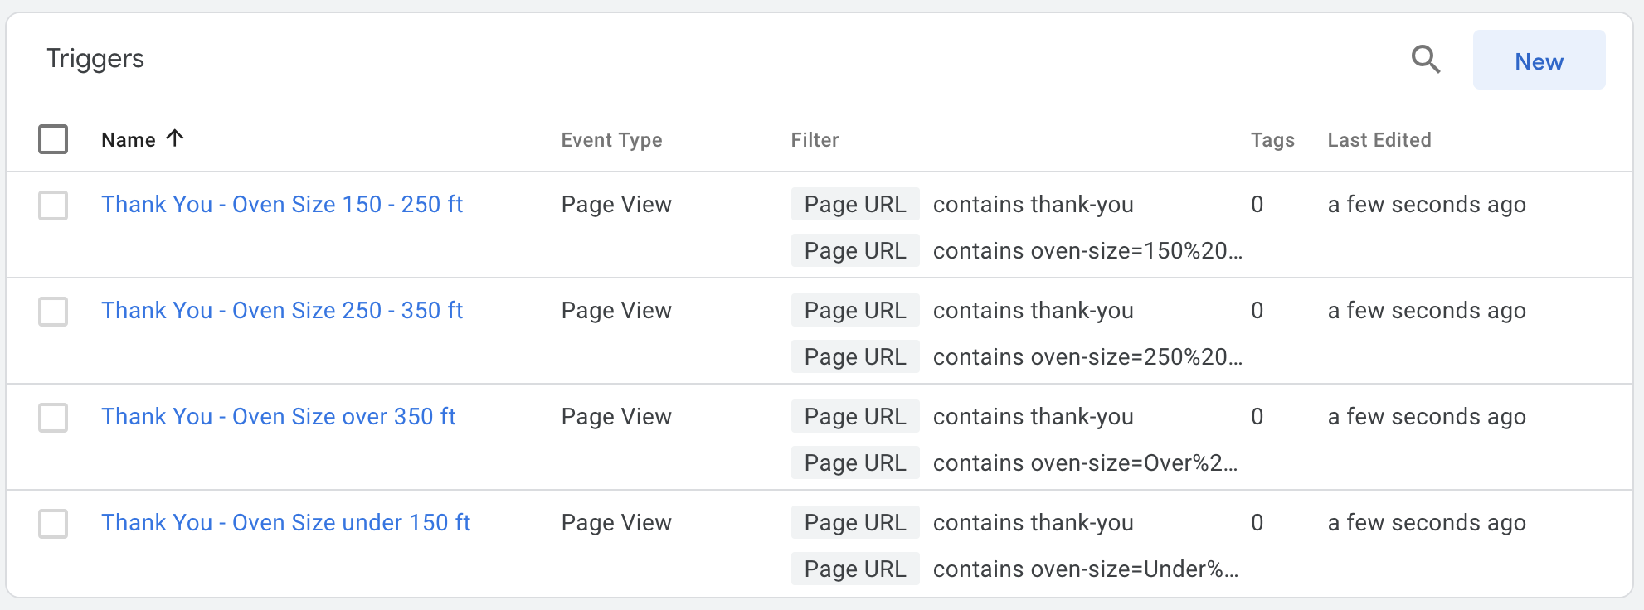
Task: Select the Oven Size over 350 ft checkbox
Action: tap(53, 418)
